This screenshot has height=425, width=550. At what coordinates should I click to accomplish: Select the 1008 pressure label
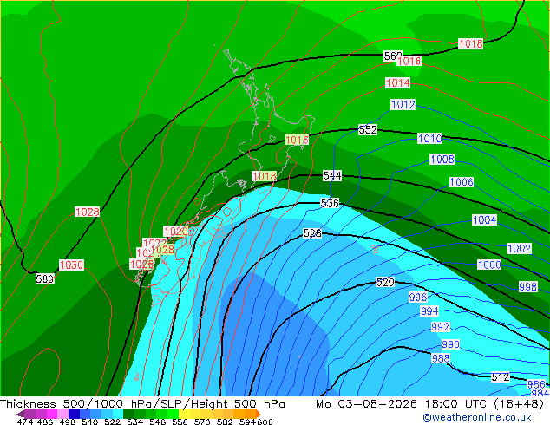point(442,160)
